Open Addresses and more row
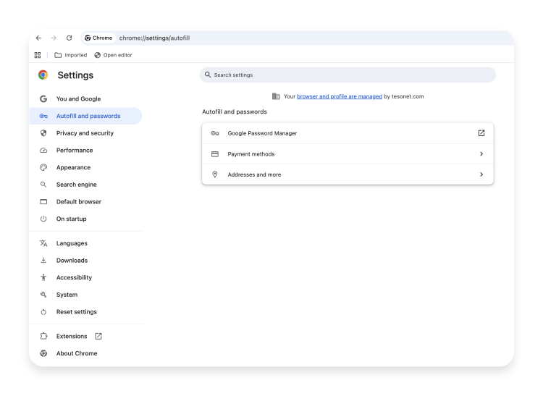 (x=348, y=174)
